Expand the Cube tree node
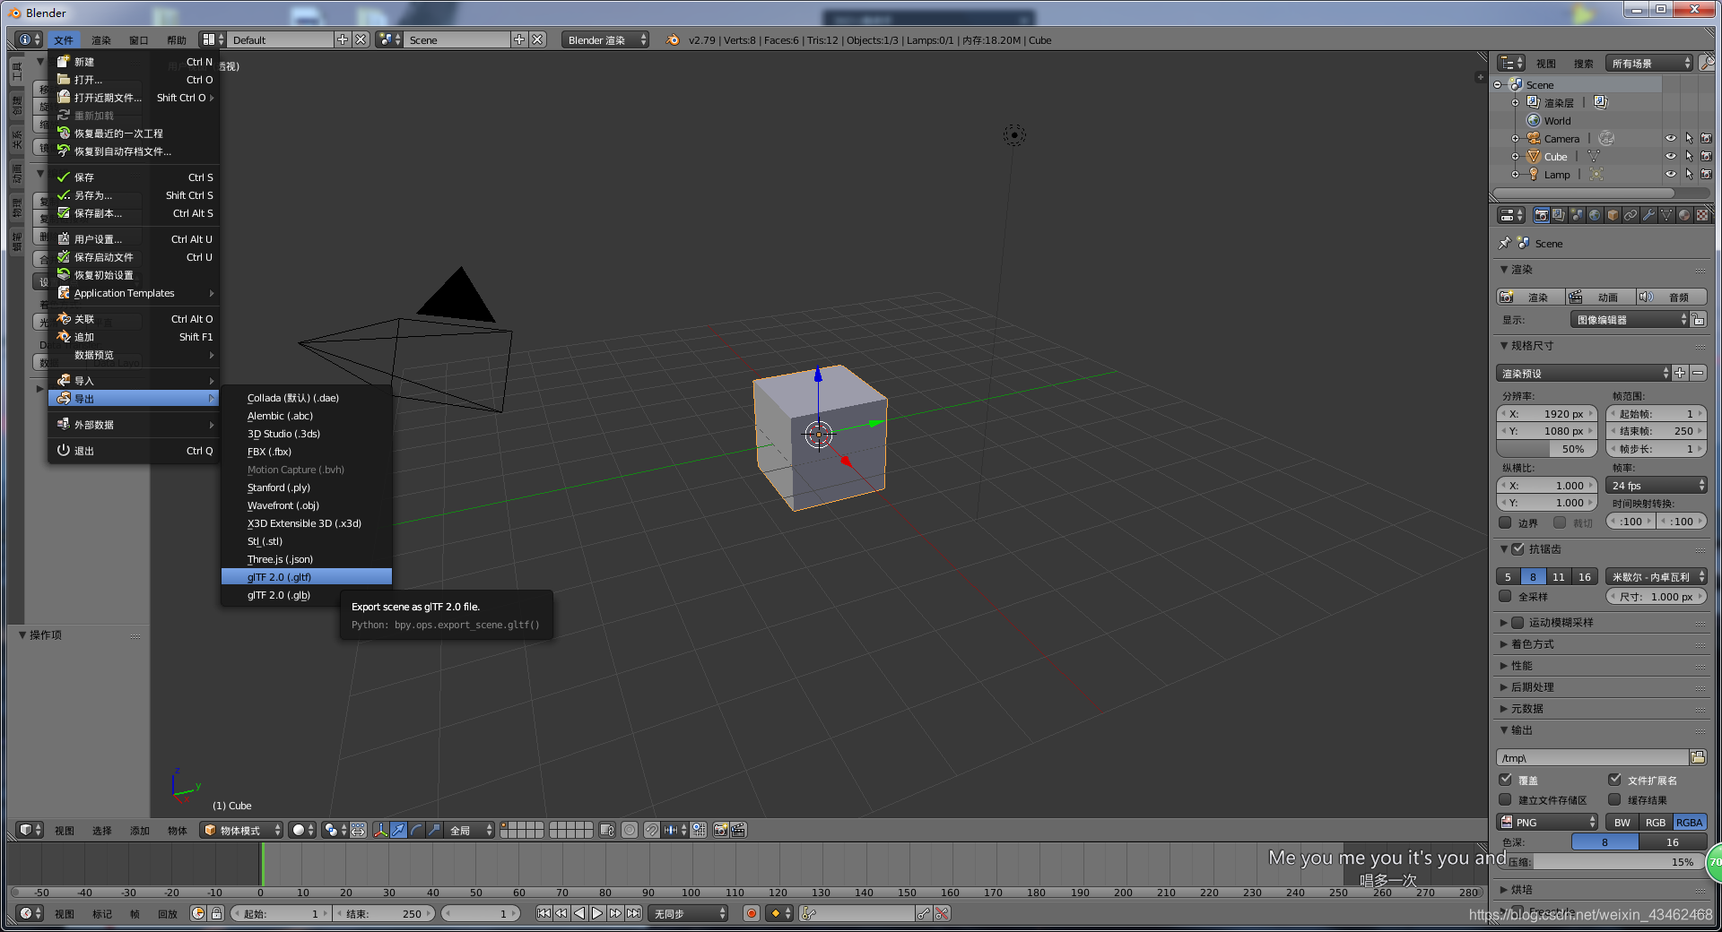This screenshot has width=1722, height=932. pyautogui.click(x=1515, y=156)
